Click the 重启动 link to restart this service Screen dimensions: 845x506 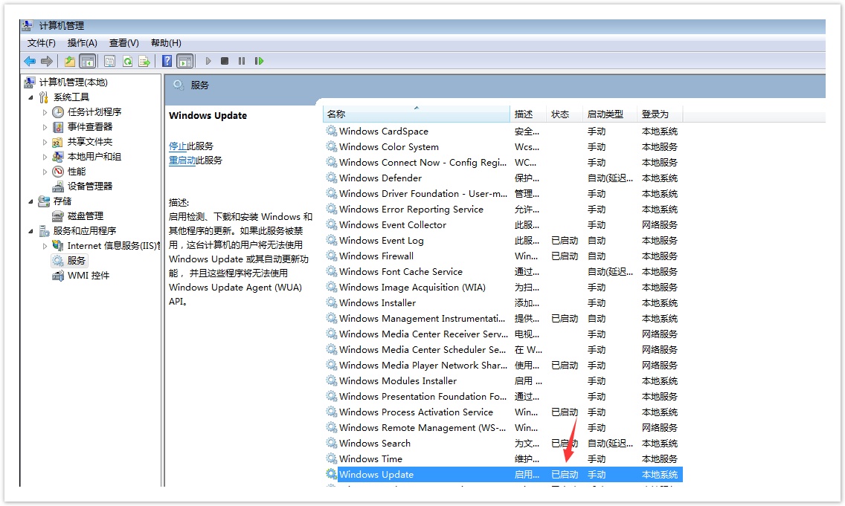[x=182, y=160]
